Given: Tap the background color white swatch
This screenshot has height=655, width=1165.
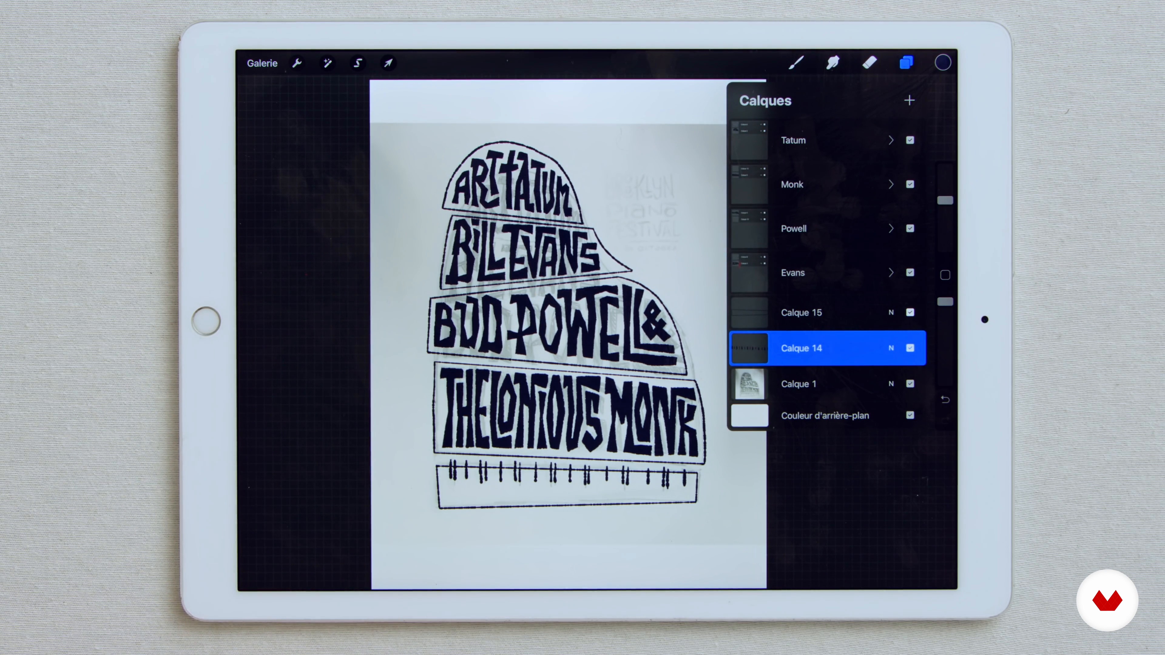Looking at the screenshot, I should tap(749, 415).
